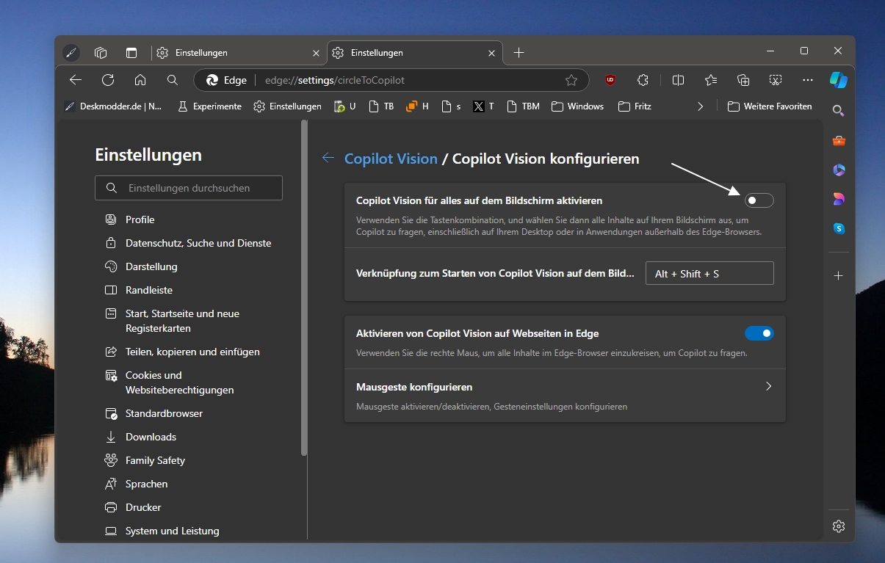Reload the page with Refresh icon
The width and height of the screenshot is (885, 563).
pos(108,80)
